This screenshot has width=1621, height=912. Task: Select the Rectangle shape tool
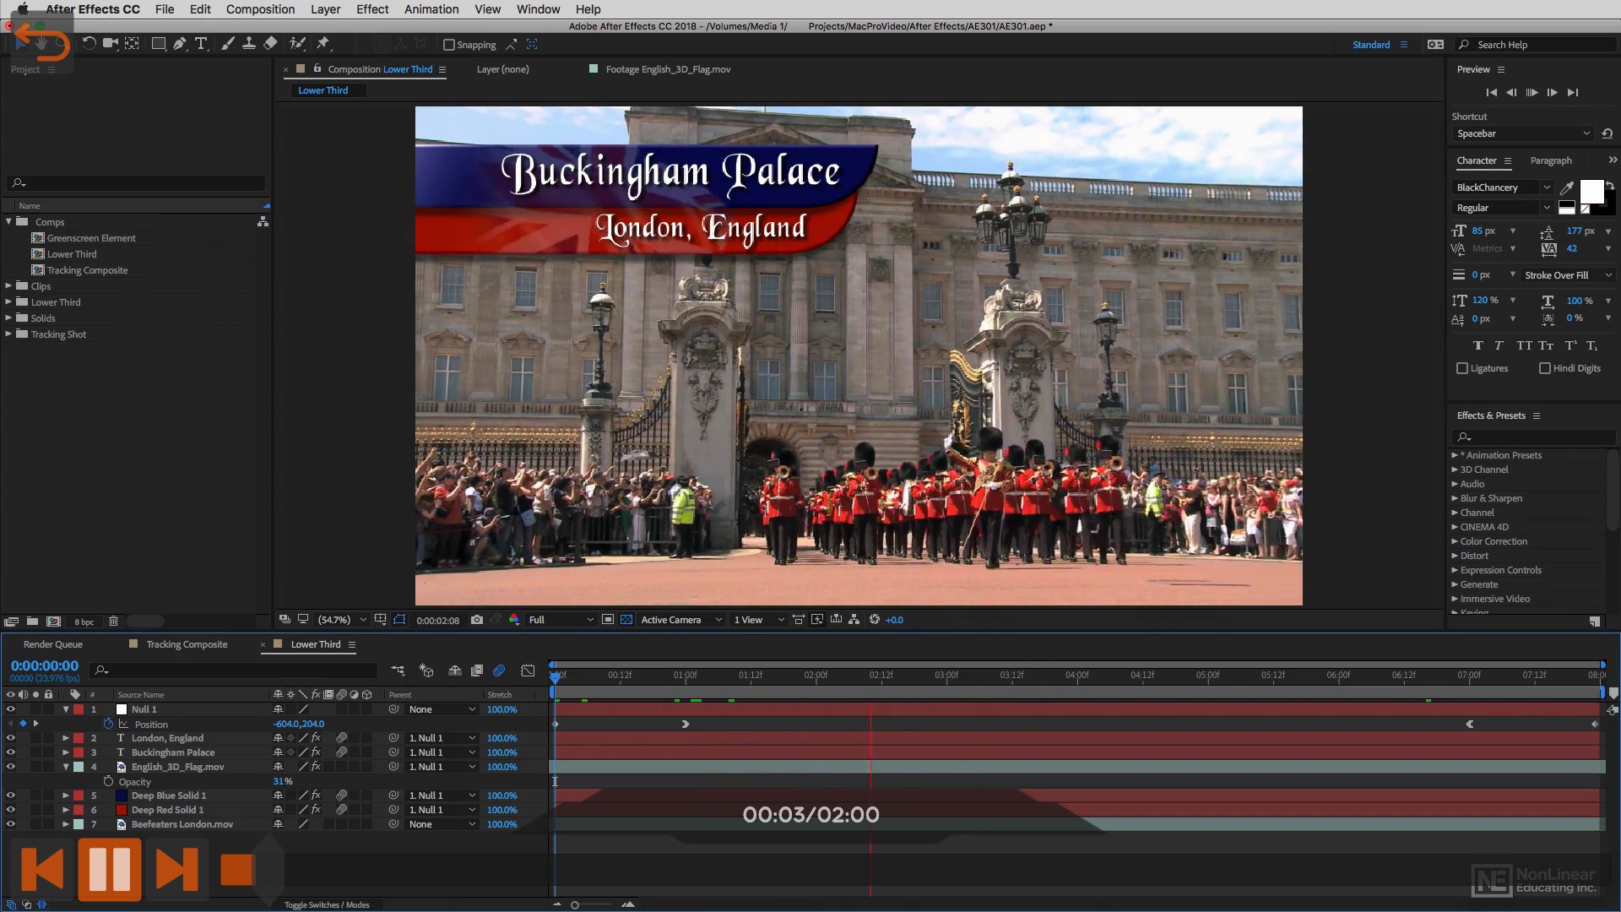[x=158, y=44]
